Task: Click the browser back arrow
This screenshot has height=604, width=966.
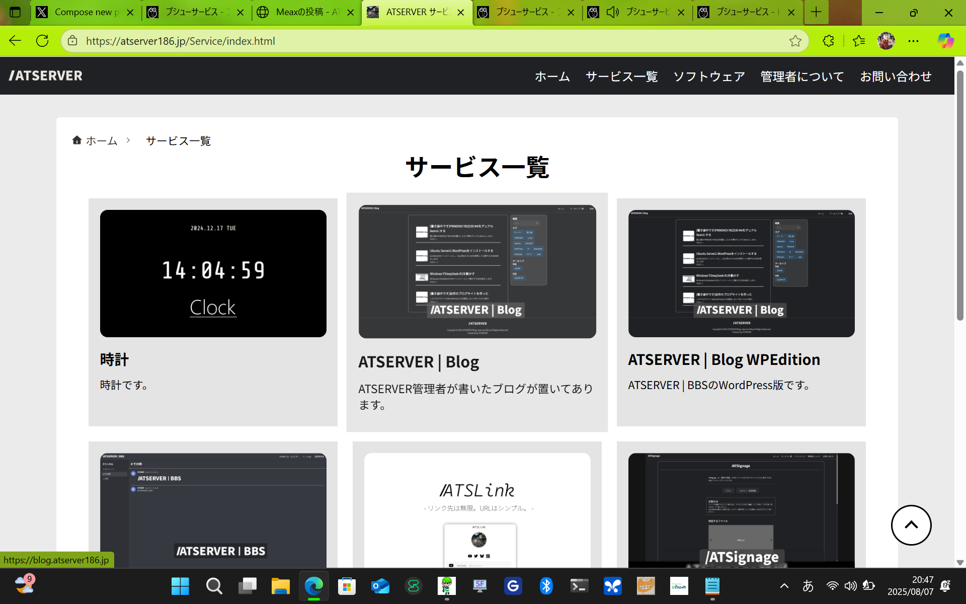Action: [15, 41]
